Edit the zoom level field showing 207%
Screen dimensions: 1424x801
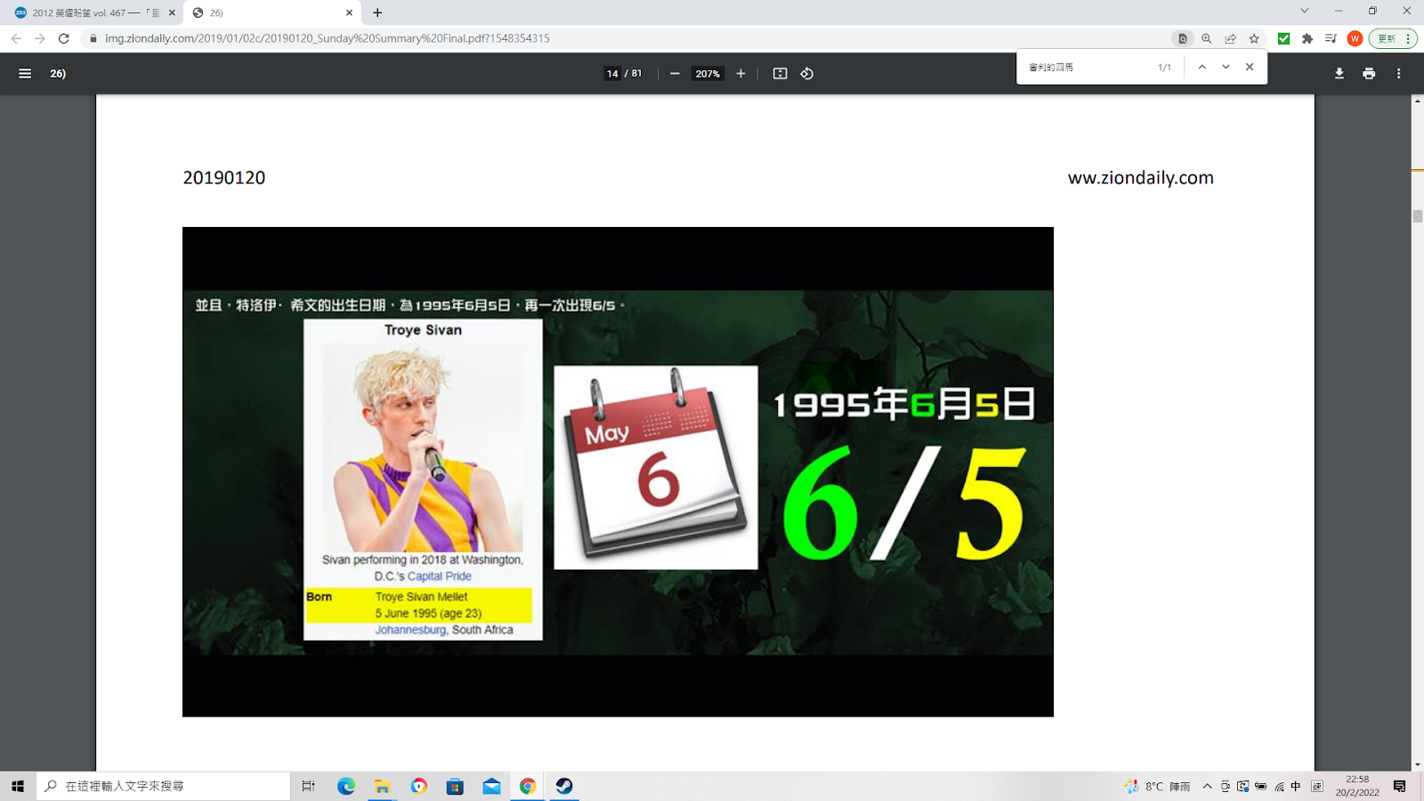pyautogui.click(x=708, y=74)
